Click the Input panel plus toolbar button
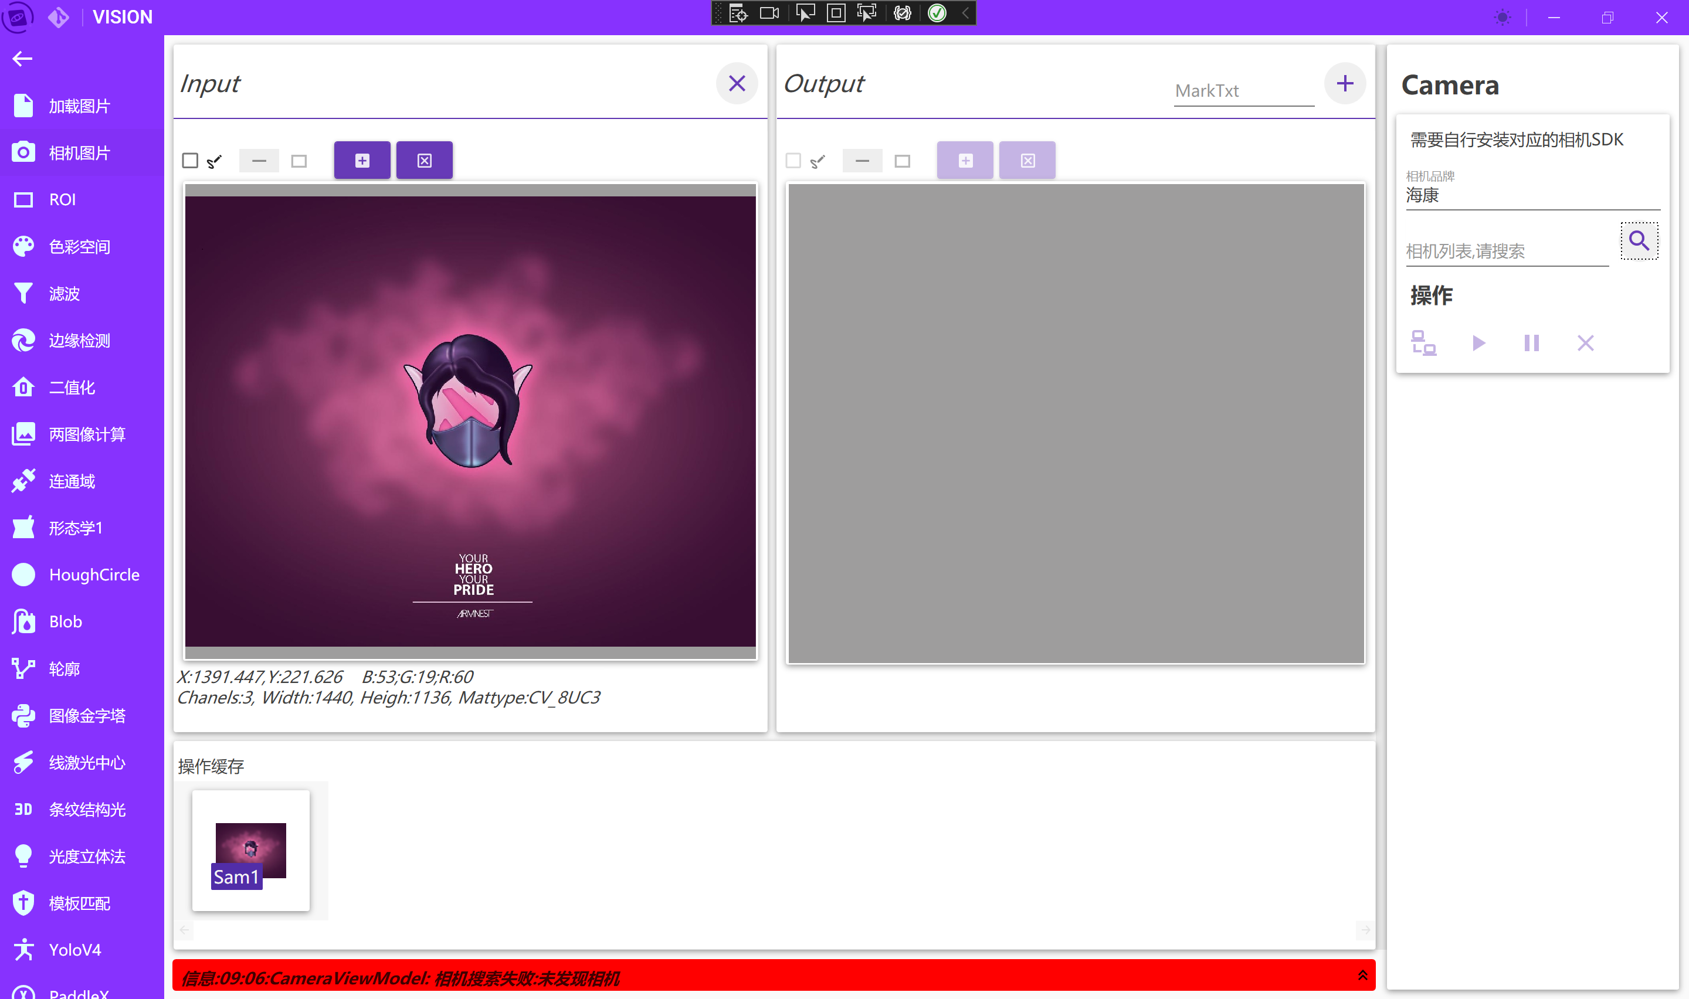The height and width of the screenshot is (999, 1689). click(x=362, y=160)
